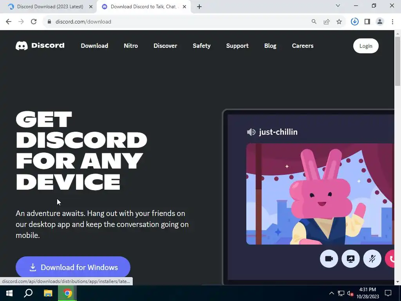Click the just-chillin channel name
The image size is (401, 301).
pyautogui.click(x=278, y=132)
